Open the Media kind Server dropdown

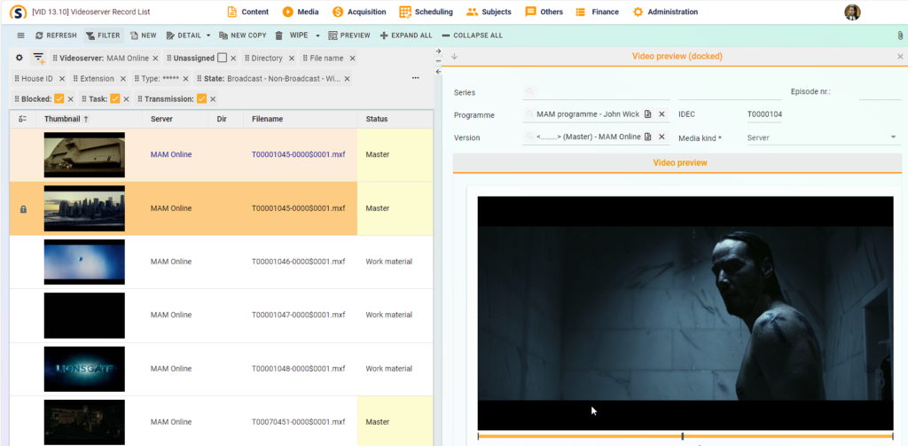click(x=824, y=137)
